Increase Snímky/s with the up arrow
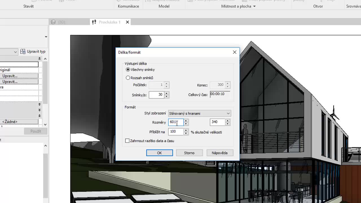 click(x=167, y=93)
